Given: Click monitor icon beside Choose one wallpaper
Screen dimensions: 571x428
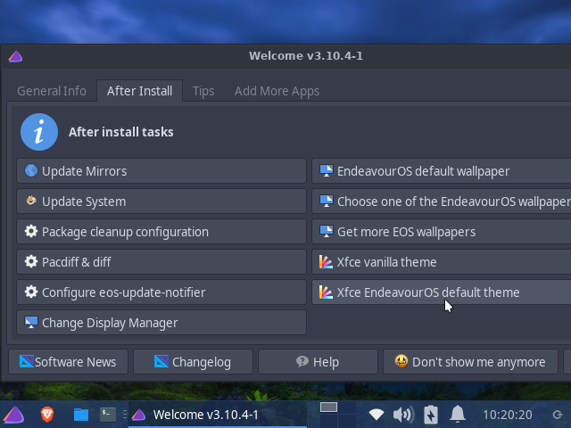Looking at the screenshot, I should [326, 201].
